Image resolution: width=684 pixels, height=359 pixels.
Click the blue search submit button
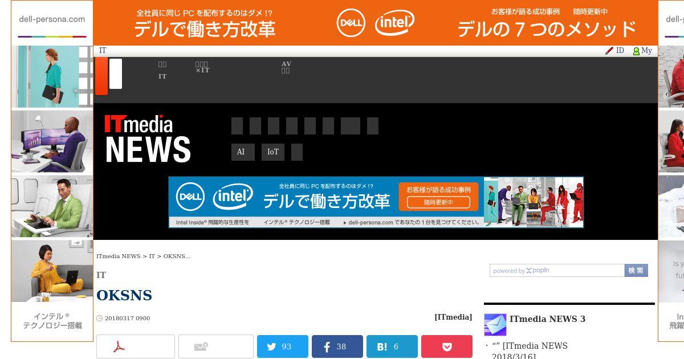(636, 271)
